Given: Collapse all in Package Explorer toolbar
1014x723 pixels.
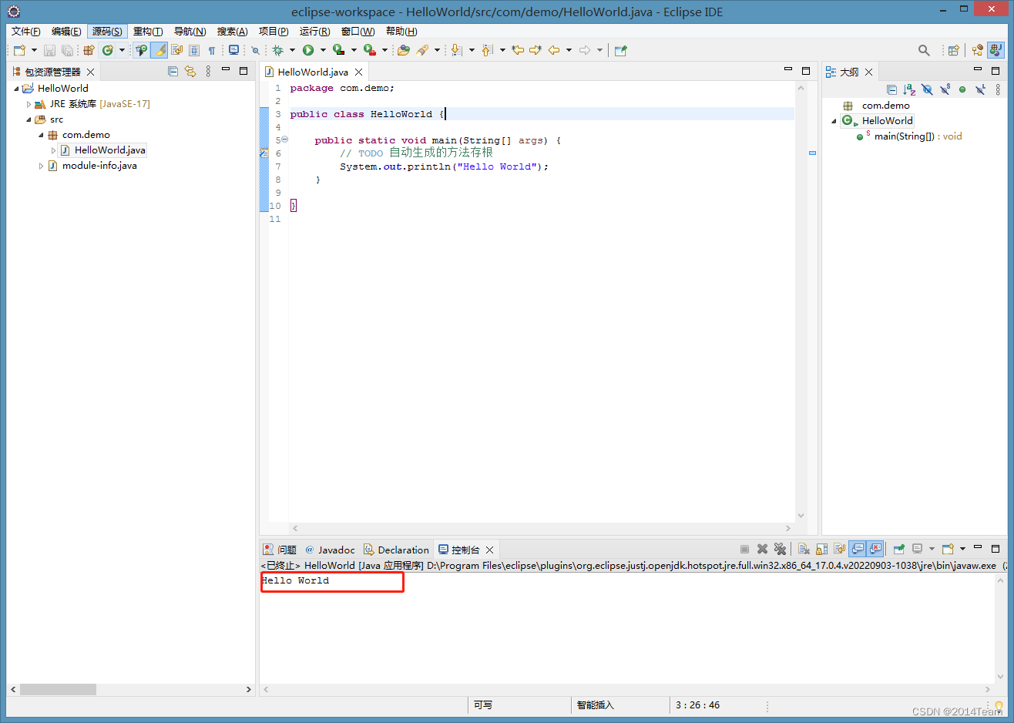Looking at the screenshot, I should (x=173, y=72).
